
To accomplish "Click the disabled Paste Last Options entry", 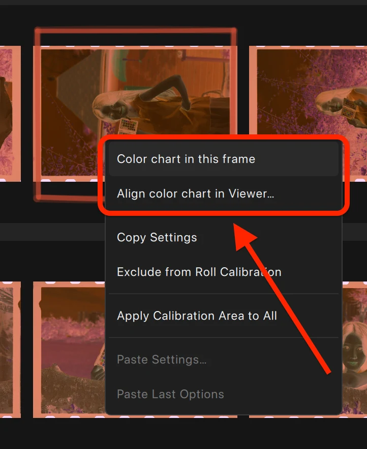I will tap(223, 394).
